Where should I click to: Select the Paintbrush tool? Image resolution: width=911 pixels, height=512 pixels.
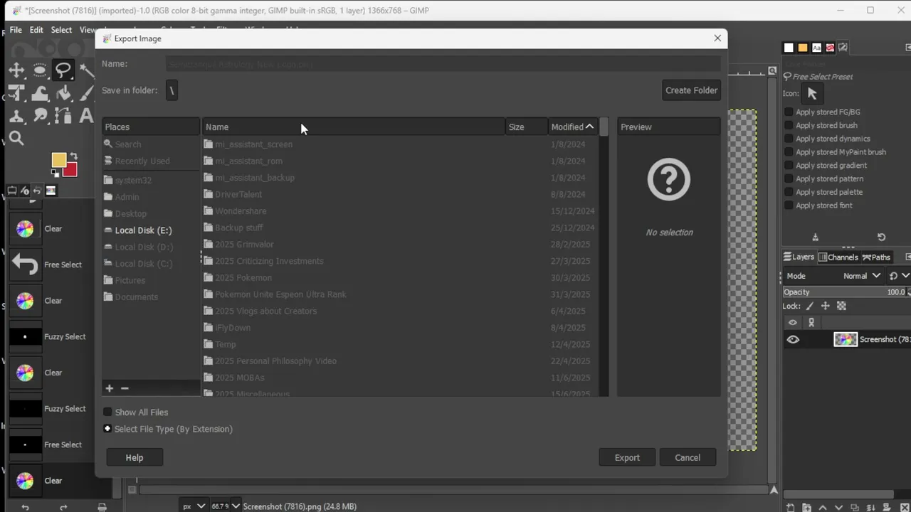tap(87, 92)
